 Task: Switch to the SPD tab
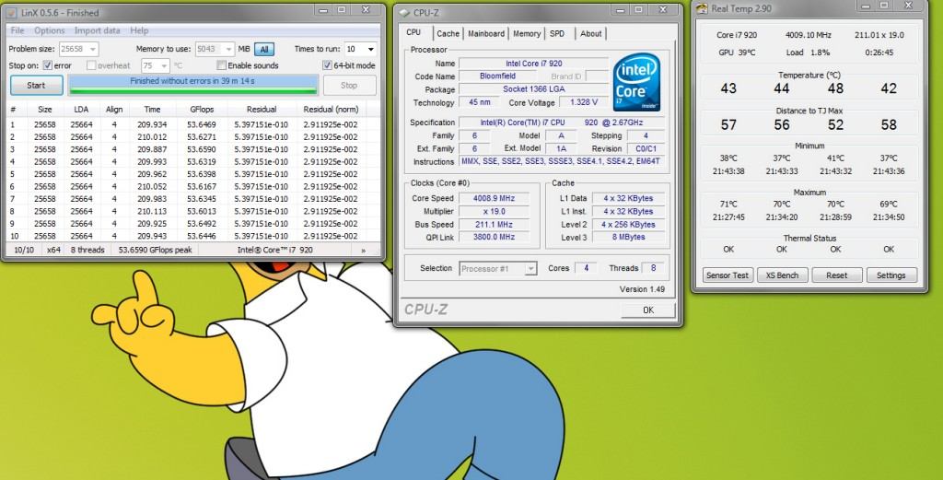click(x=557, y=34)
